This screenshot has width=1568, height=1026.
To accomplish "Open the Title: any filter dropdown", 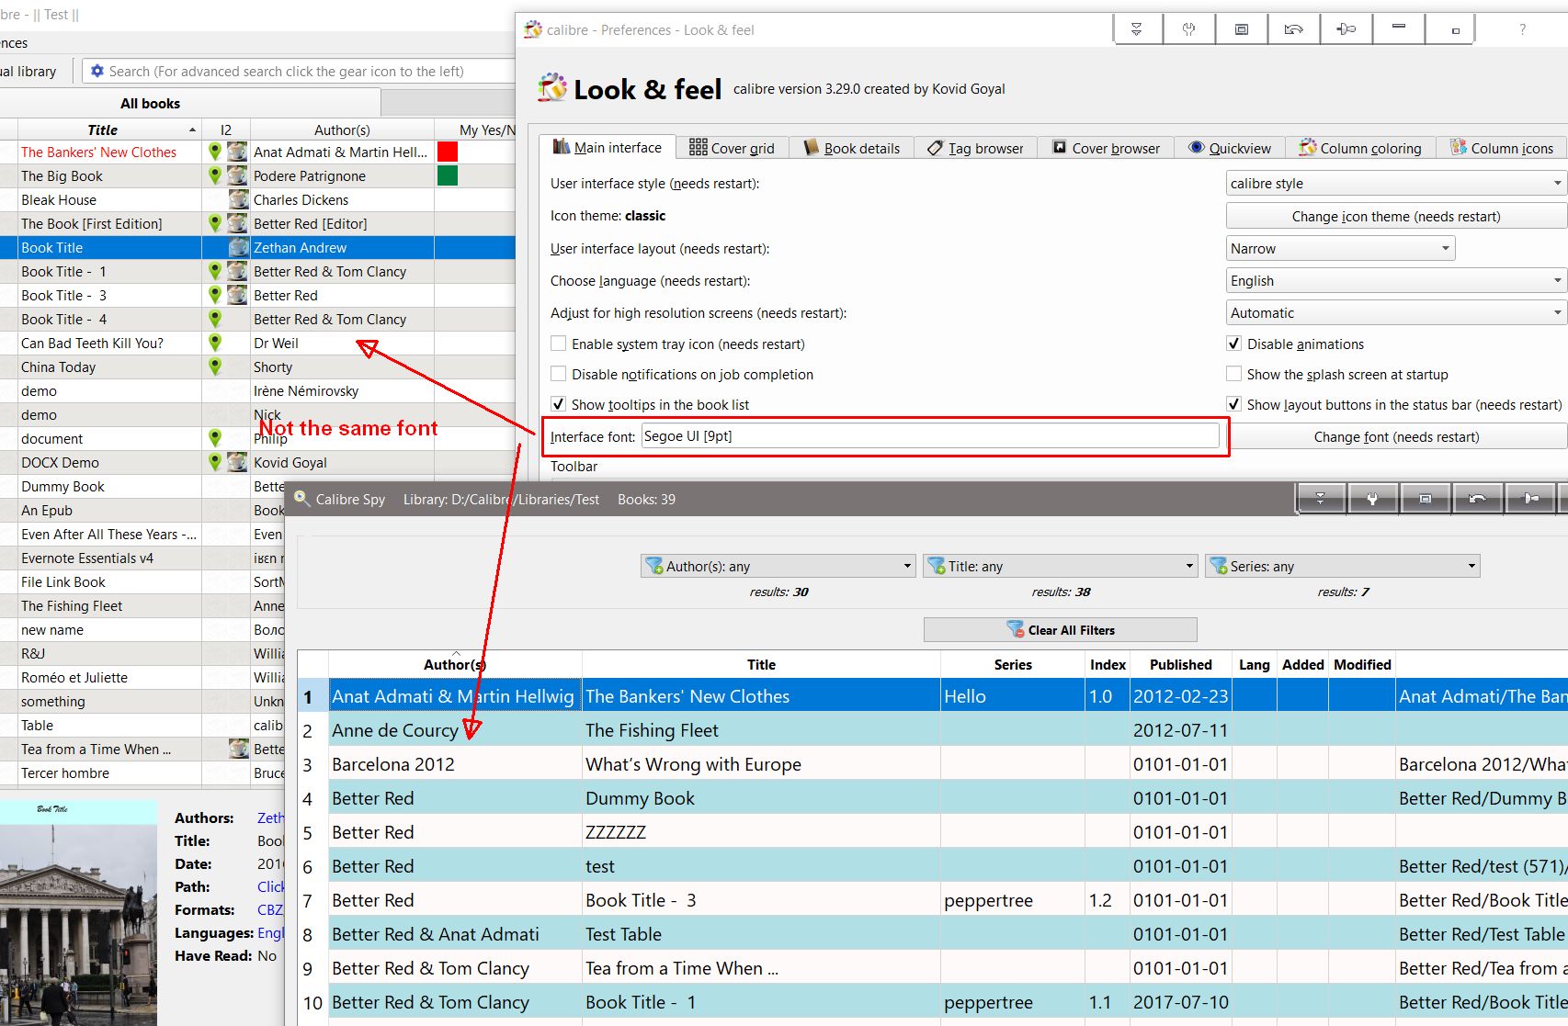I will point(1060,566).
